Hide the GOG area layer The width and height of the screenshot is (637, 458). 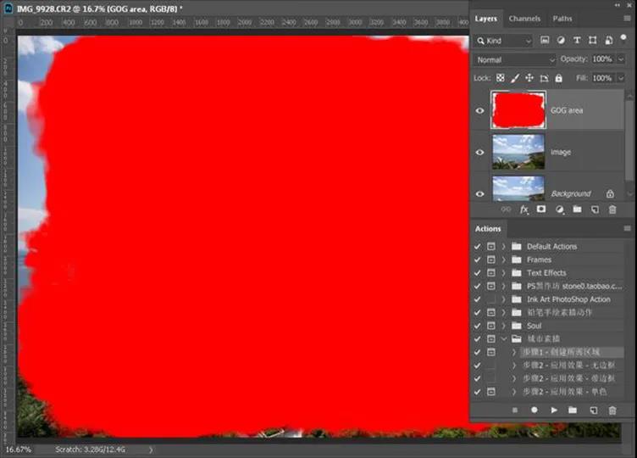(x=479, y=110)
